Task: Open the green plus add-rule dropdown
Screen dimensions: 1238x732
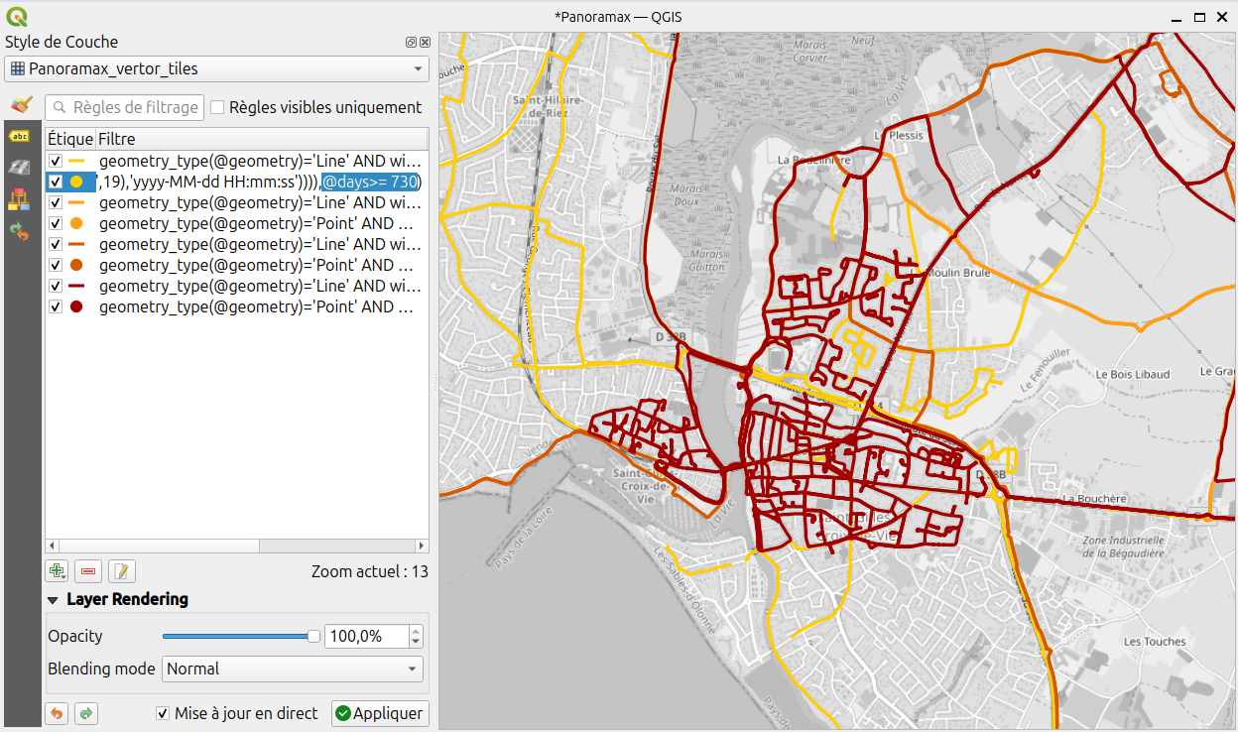Action: (58, 571)
